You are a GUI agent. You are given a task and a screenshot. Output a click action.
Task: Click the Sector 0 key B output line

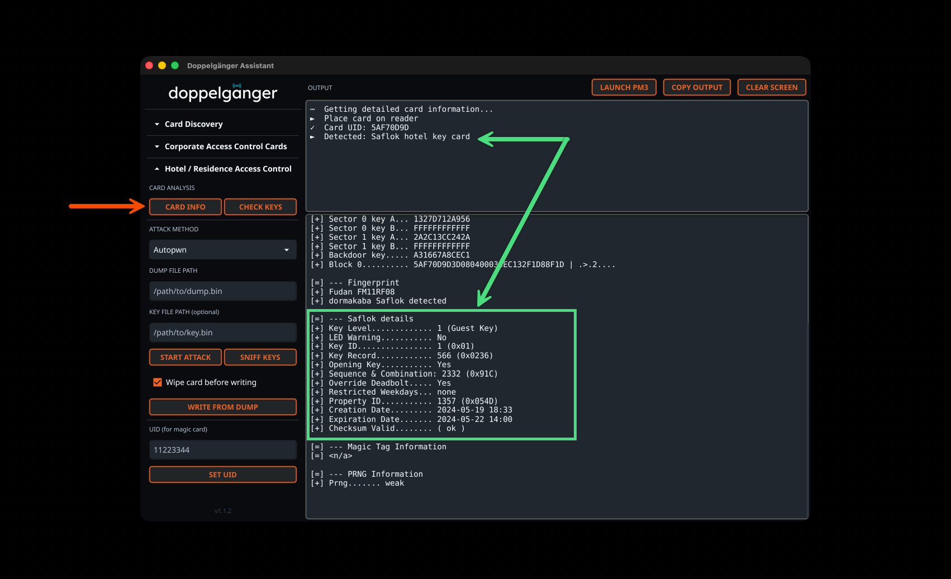click(x=391, y=228)
